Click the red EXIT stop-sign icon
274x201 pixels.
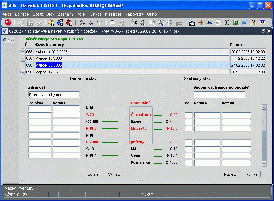click(8, 22)
